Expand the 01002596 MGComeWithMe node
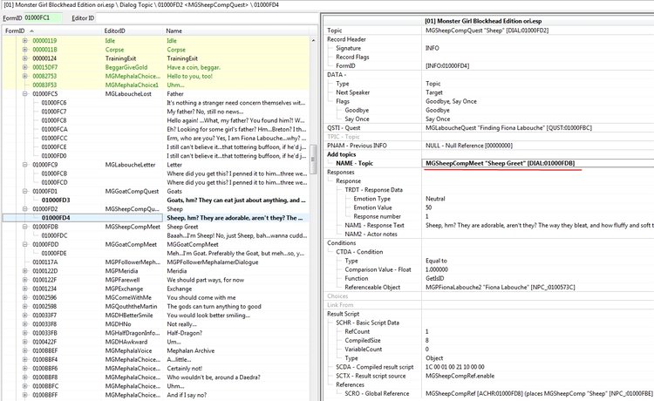 tap(24, 297)
